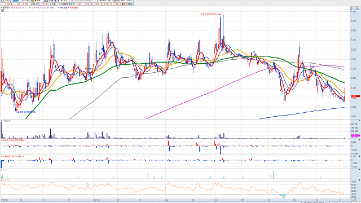Click the magenta volume tag on the volume axis
This screenshot has height=203, width=361.
(x=355, y=135)
